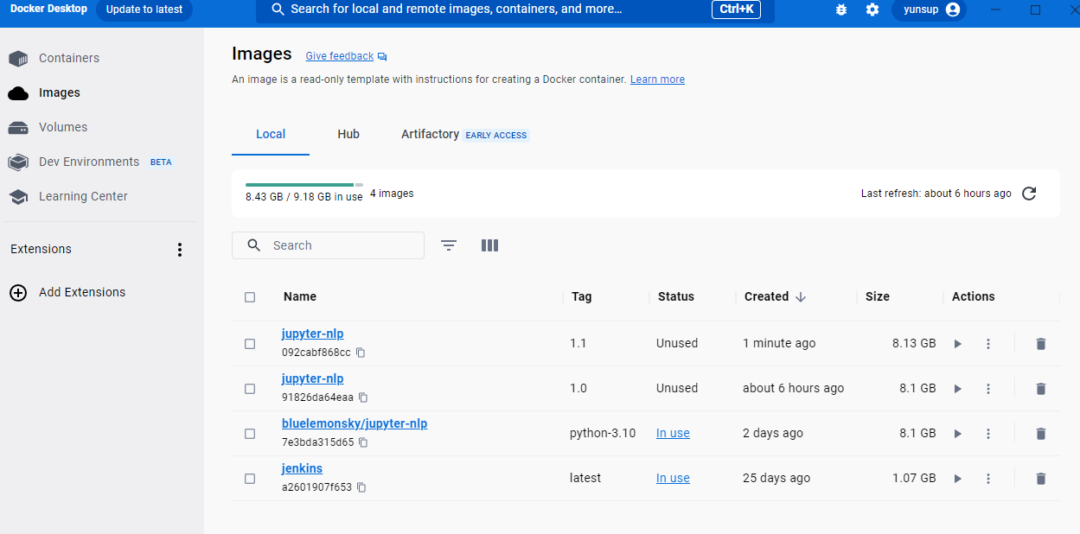
Task: Open the images filter icon
Action: pyautogui.click(x=449, y=245)
